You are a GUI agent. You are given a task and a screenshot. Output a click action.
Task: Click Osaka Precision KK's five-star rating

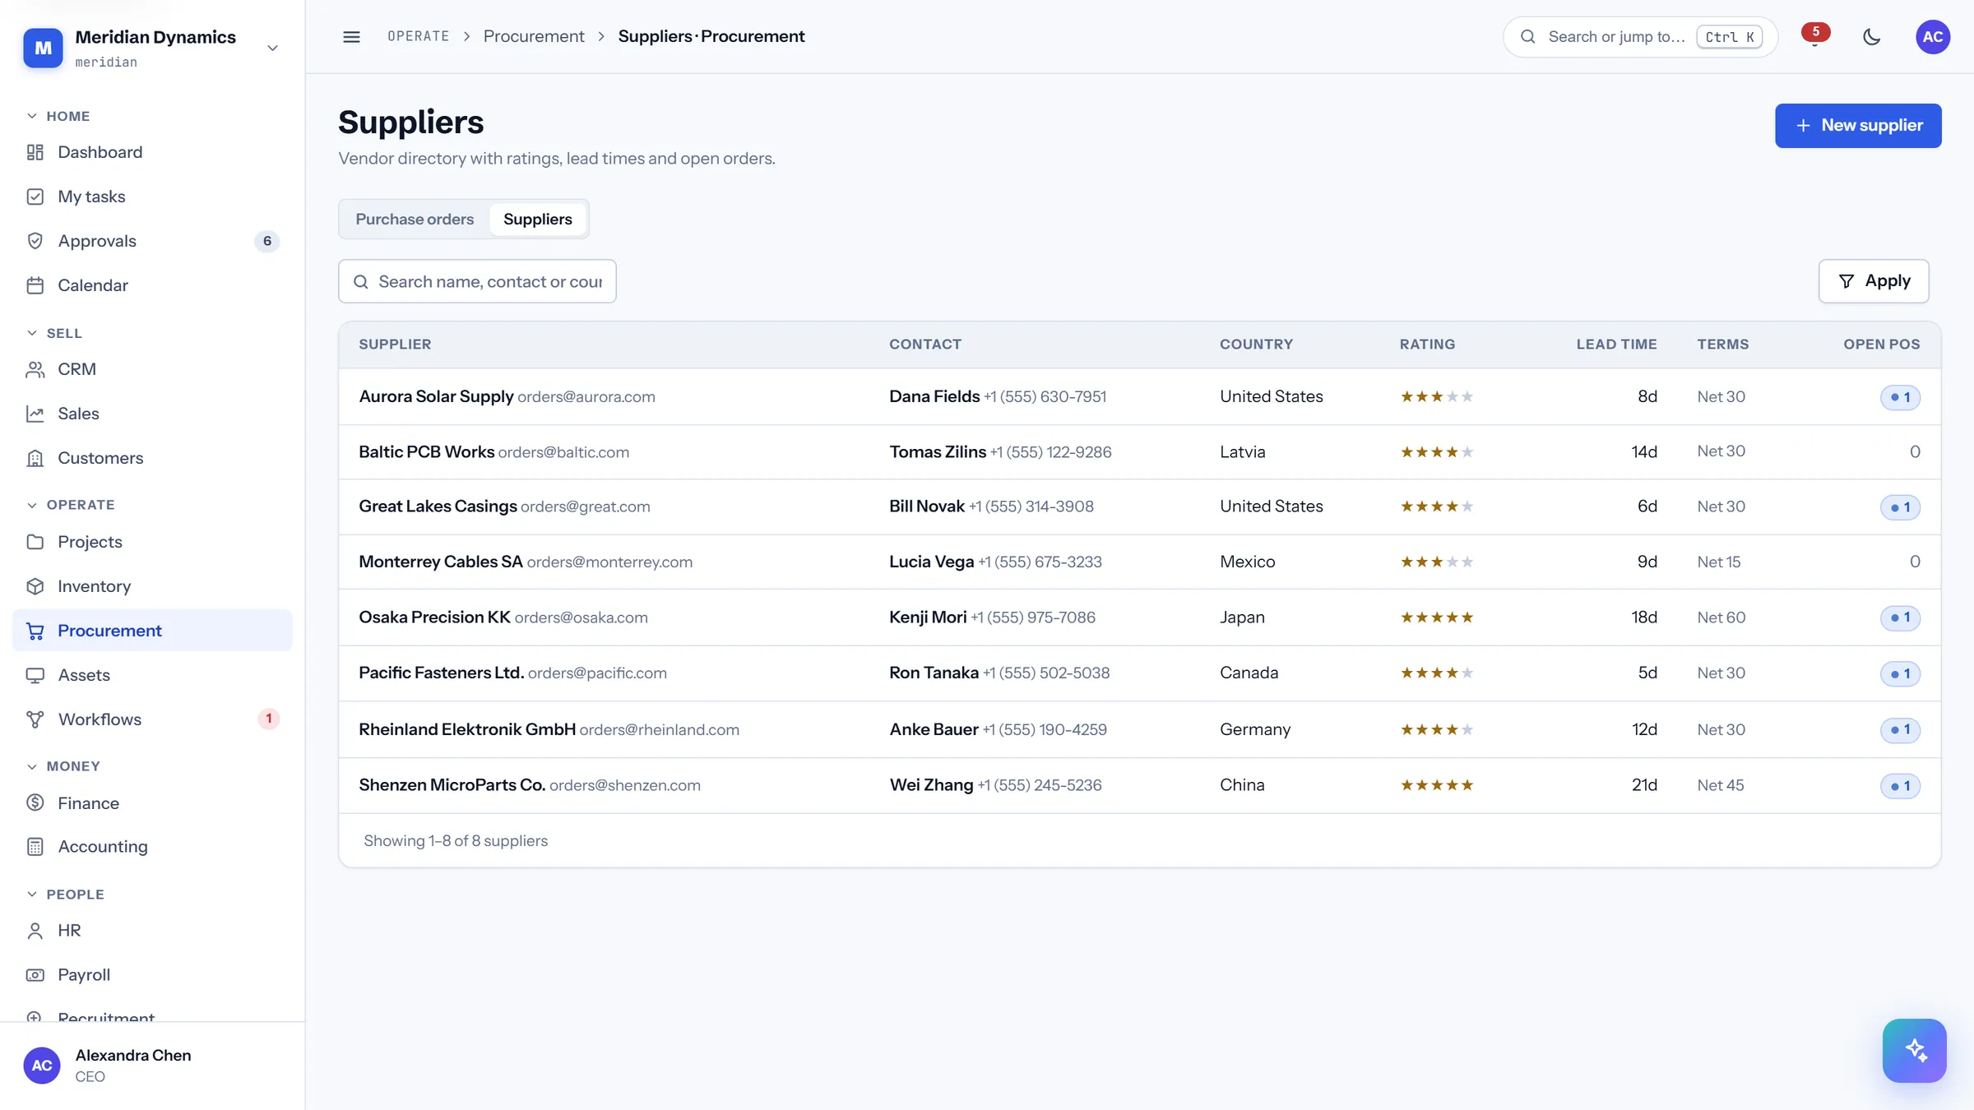click(1436, 617)
